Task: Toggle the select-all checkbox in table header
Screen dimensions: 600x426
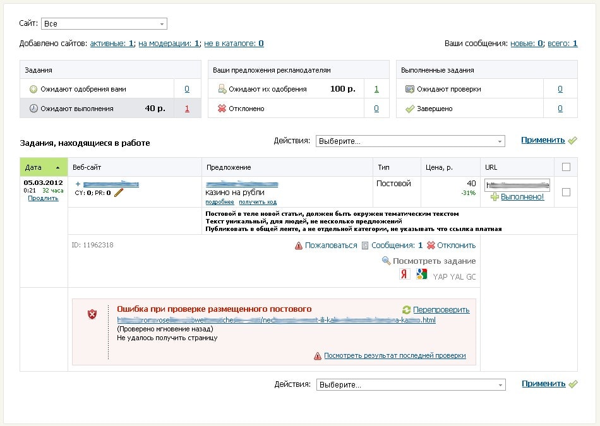Action: 566,167
